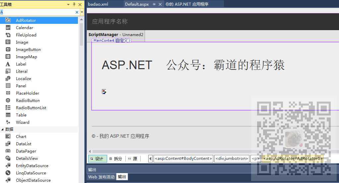Open the 输出 bottom tab
Screen dimensions: 339x183
(122, 177)
